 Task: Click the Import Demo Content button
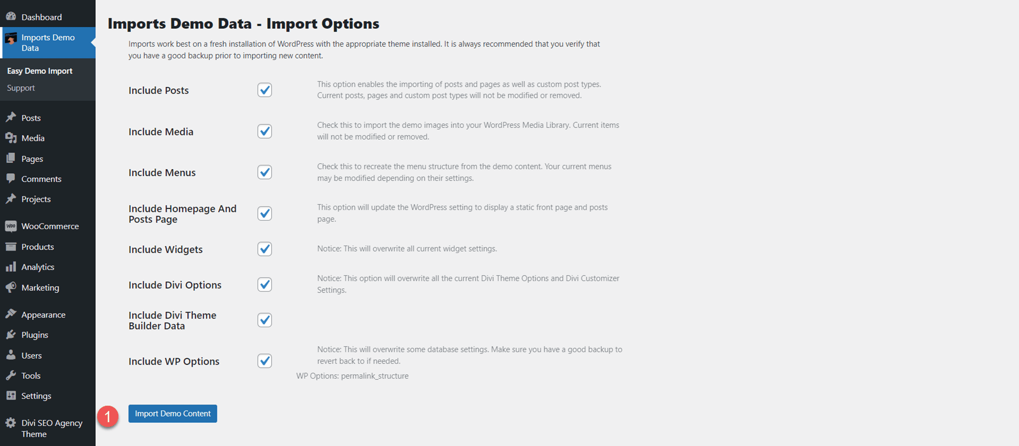click(172, 413)
